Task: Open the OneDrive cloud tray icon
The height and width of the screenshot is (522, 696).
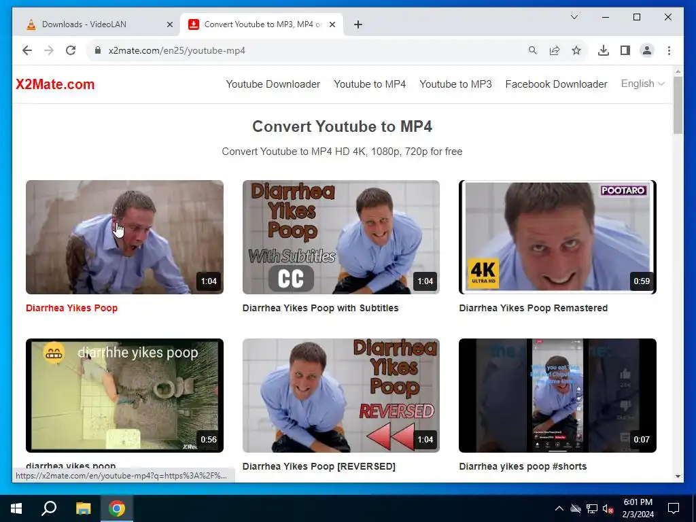Action: (576, 508)
